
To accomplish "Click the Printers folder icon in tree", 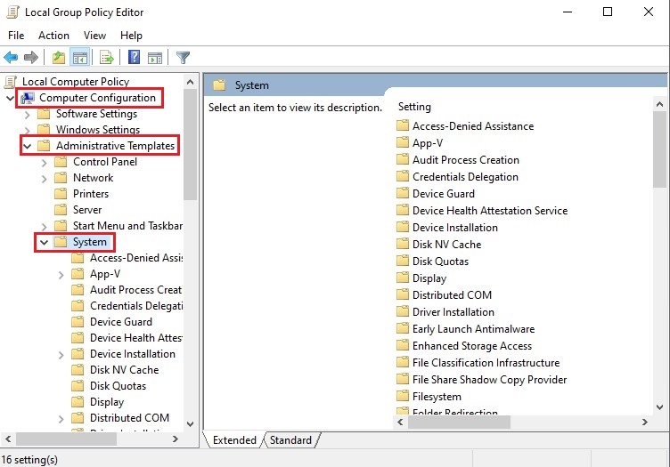I will point(61,194).
